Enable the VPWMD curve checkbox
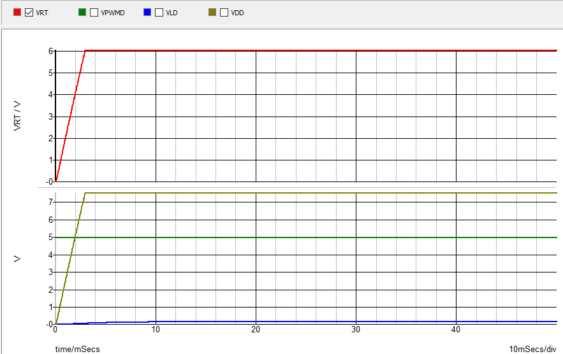 (x=94, y=13)
